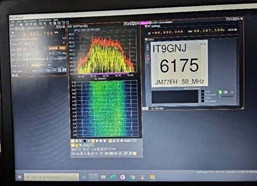Collapse the DATV section triangle
The height and width of the screenshot is (186, 257).
coord(146,40)
